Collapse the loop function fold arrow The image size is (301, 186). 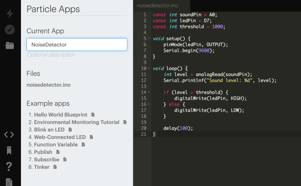149,69
